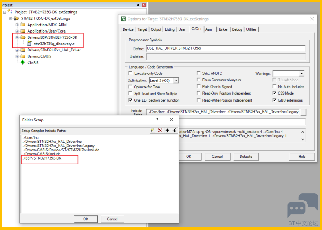Switch to the User tab
This screenshot has height=230, width=322.
click(x=182, y=29)
